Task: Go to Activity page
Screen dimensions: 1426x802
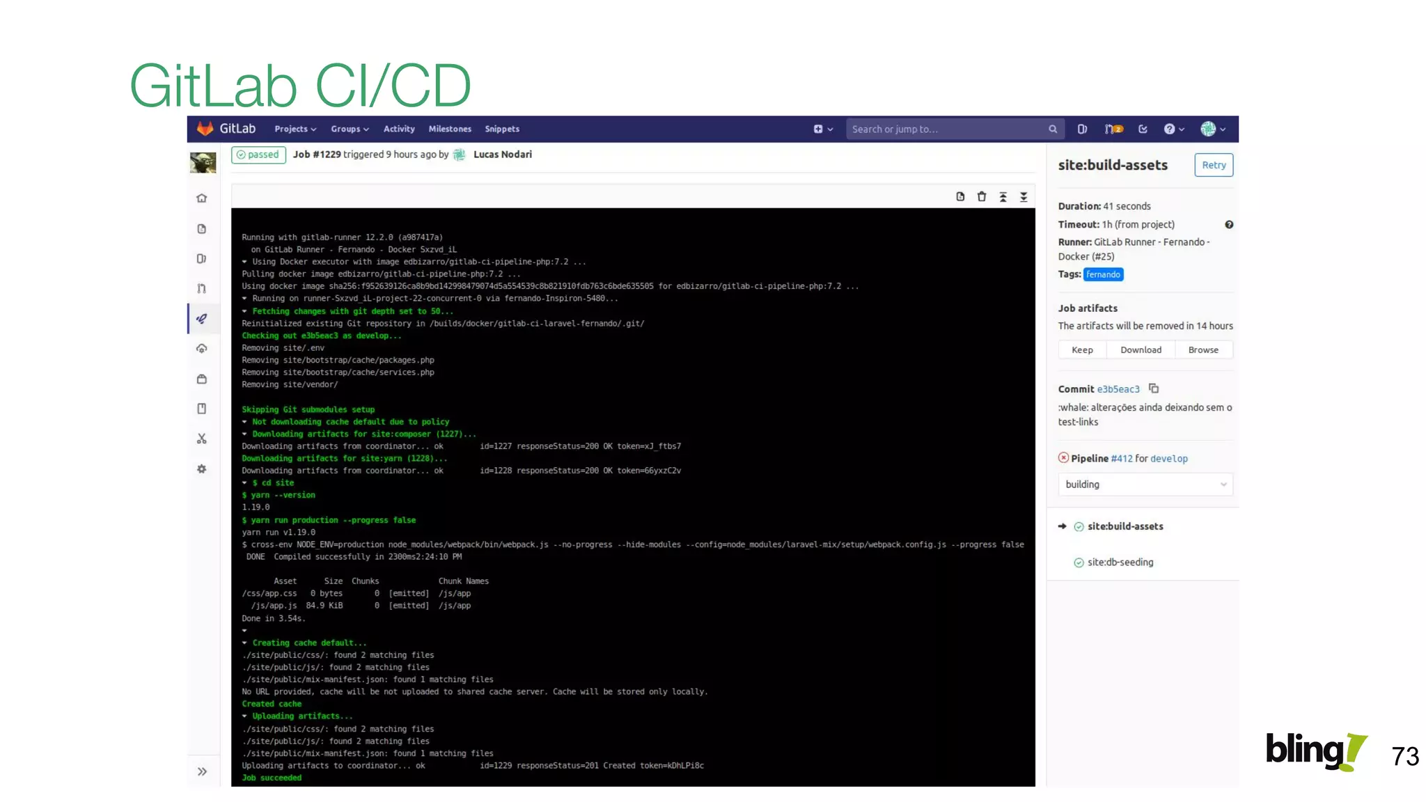Action: pyautogui.click(x=399, y=129)
